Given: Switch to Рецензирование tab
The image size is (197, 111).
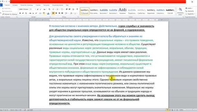Looking at the screenshot, I should 58,5.
